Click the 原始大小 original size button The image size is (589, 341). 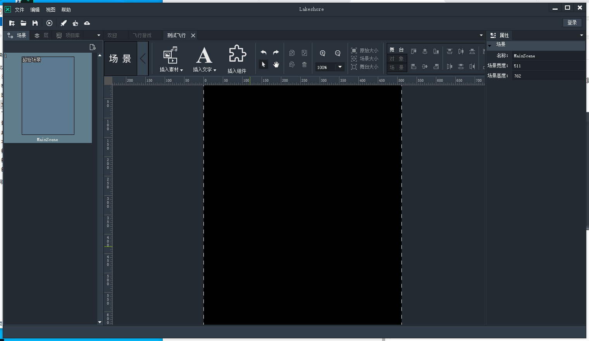365,50
